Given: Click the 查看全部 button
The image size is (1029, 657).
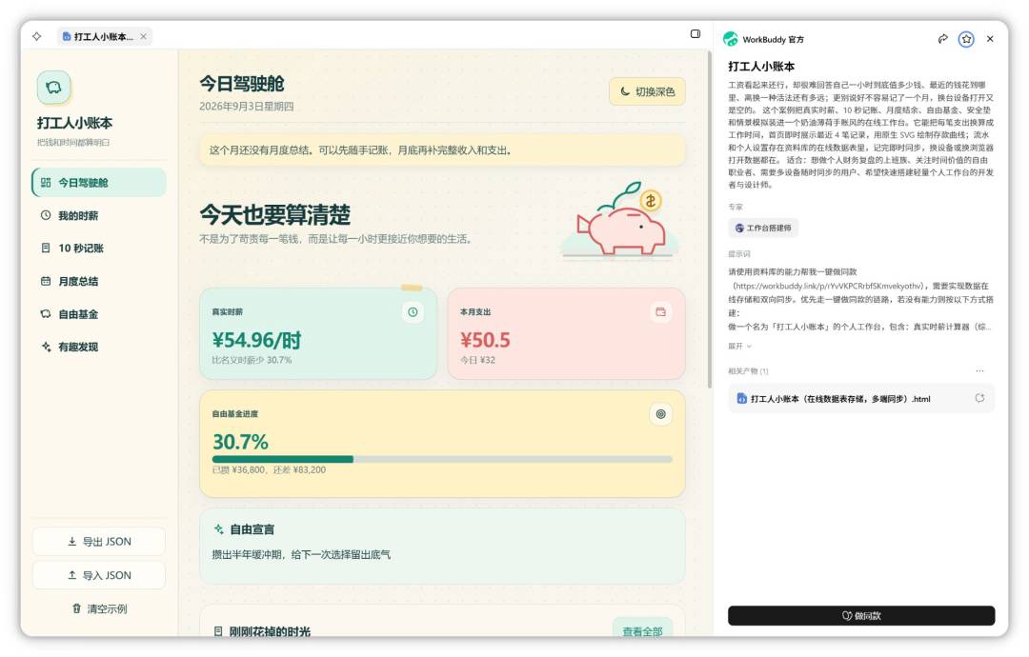Looking at the screenshot, I should click(x=642, y=630).
